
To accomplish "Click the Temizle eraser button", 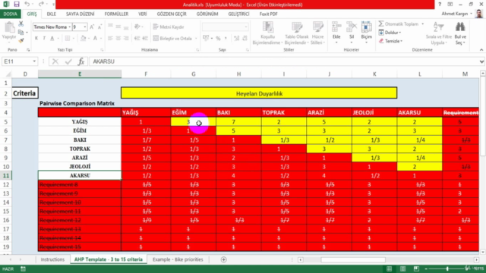I will pos(391,41).
